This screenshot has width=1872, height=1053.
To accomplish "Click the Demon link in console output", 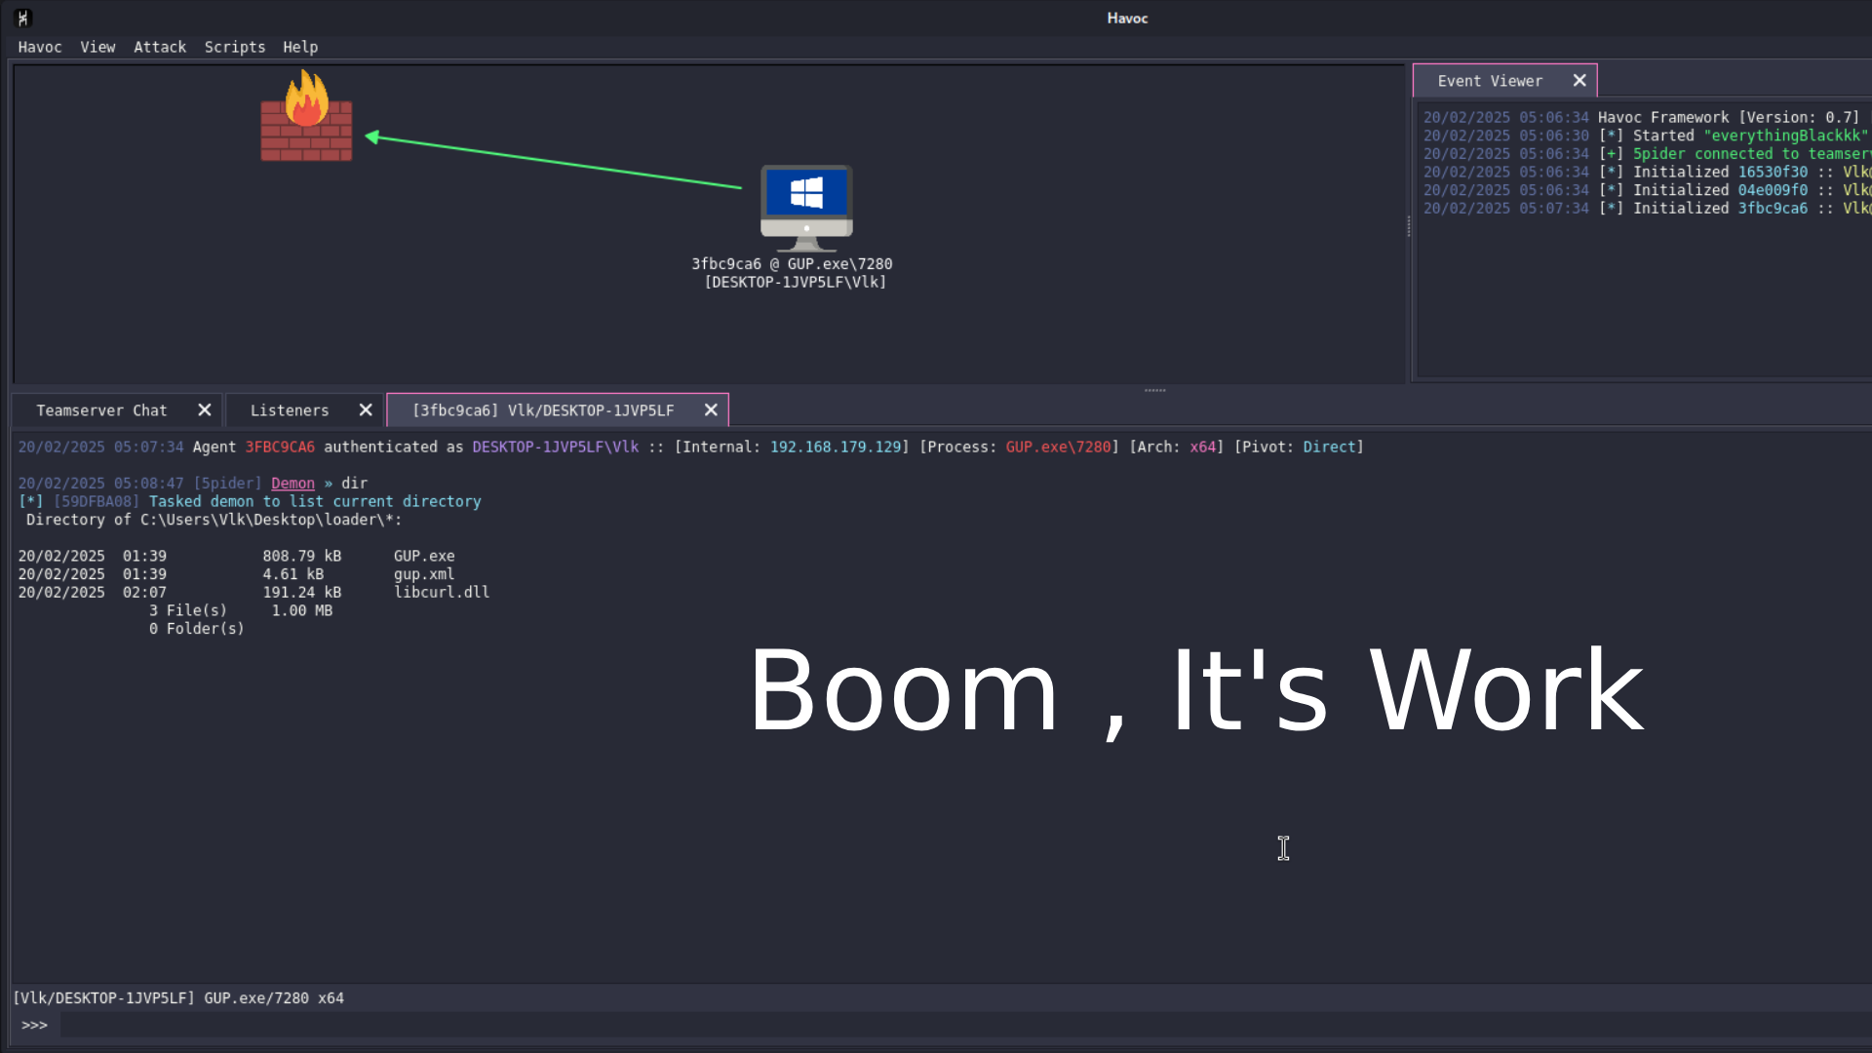I will 292,484.
